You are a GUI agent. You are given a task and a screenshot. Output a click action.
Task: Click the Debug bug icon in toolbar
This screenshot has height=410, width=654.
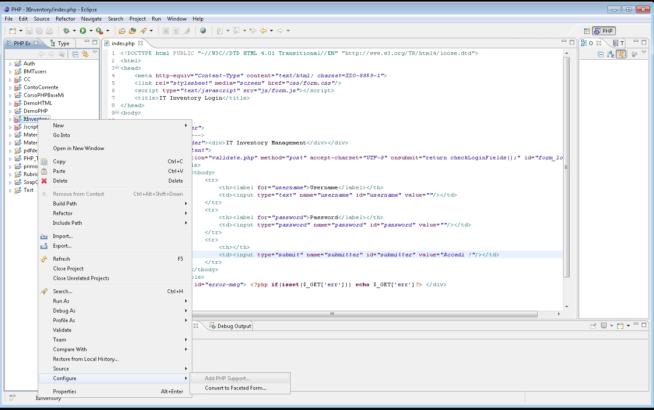66,31
